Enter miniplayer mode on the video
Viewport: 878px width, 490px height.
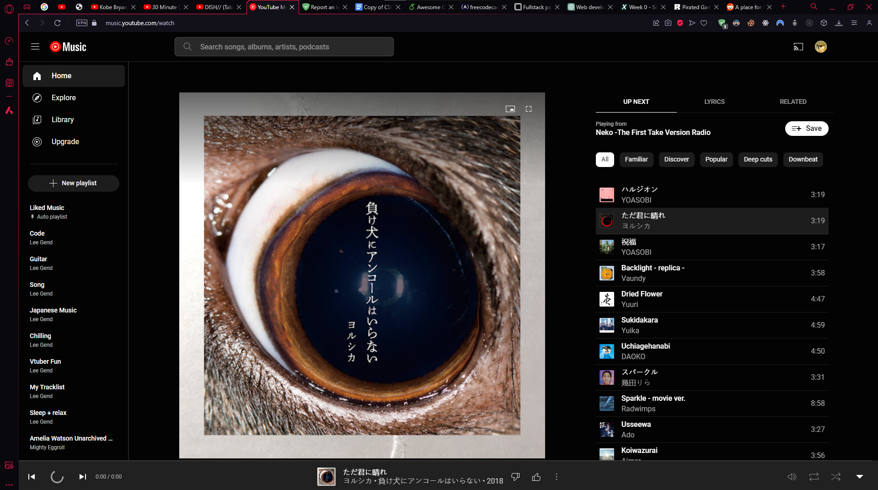pyautogui.click(x=510, y=109)
